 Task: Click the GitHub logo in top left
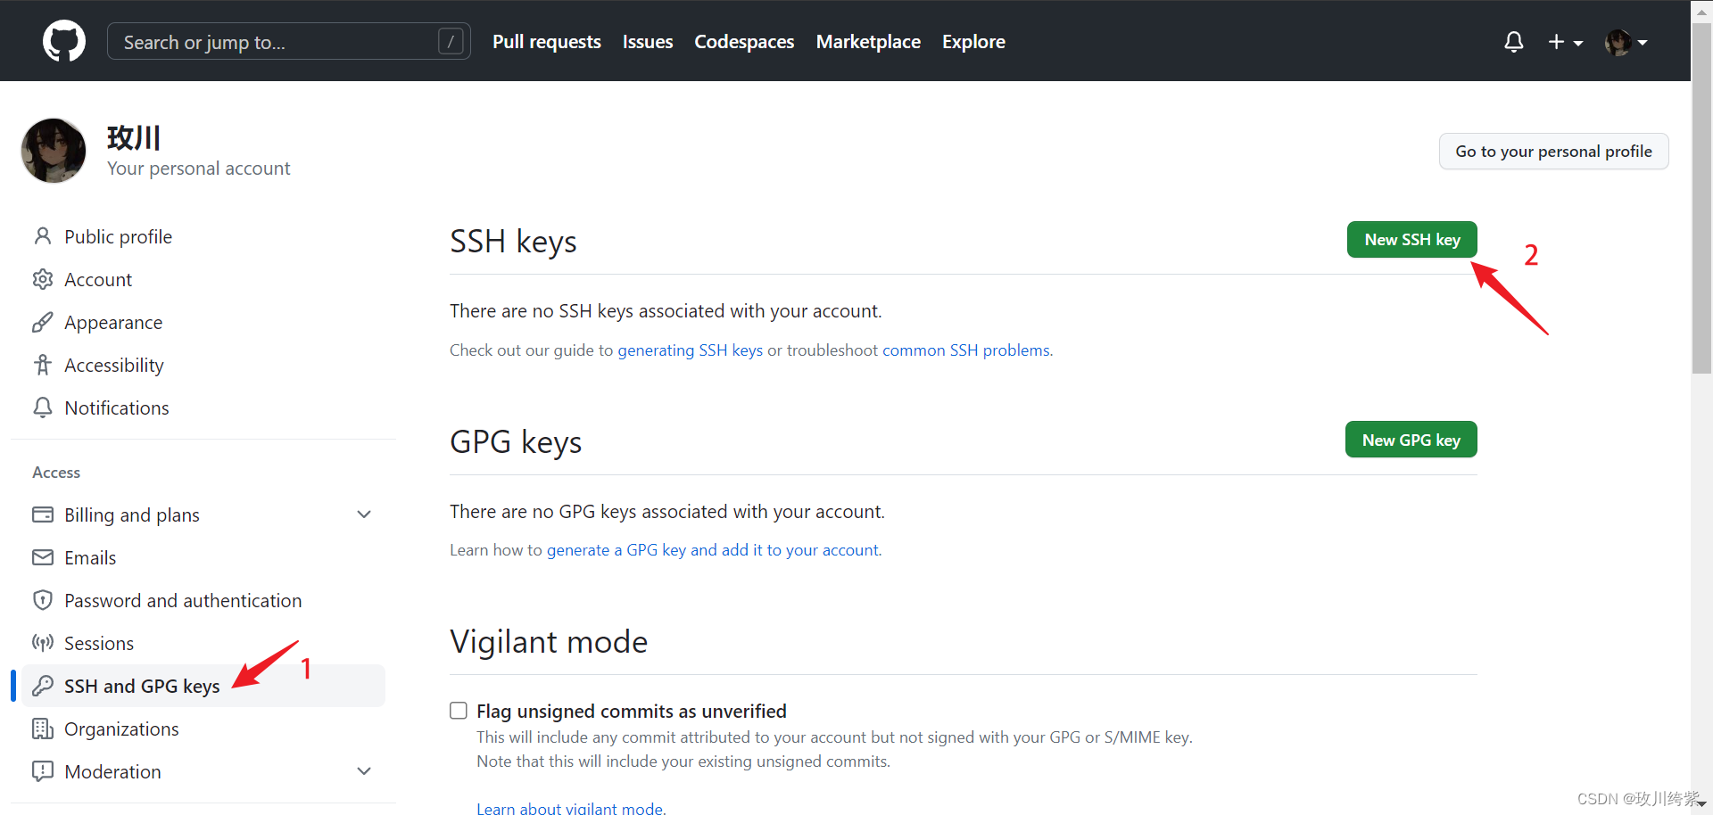point(63,40)
